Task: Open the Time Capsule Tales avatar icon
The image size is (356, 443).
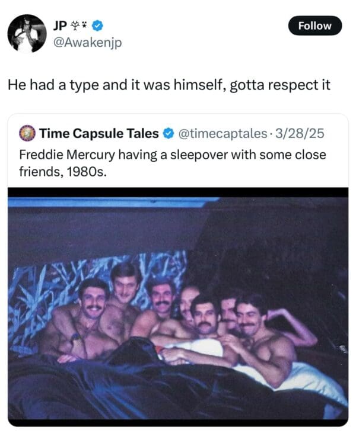Action: (27, 133)
